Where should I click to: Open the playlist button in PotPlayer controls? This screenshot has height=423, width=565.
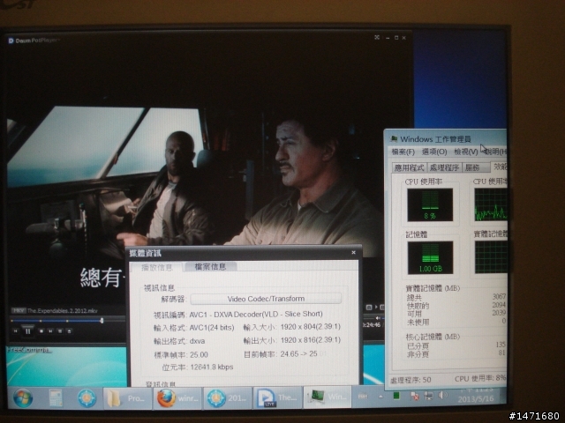pos(60,331)
